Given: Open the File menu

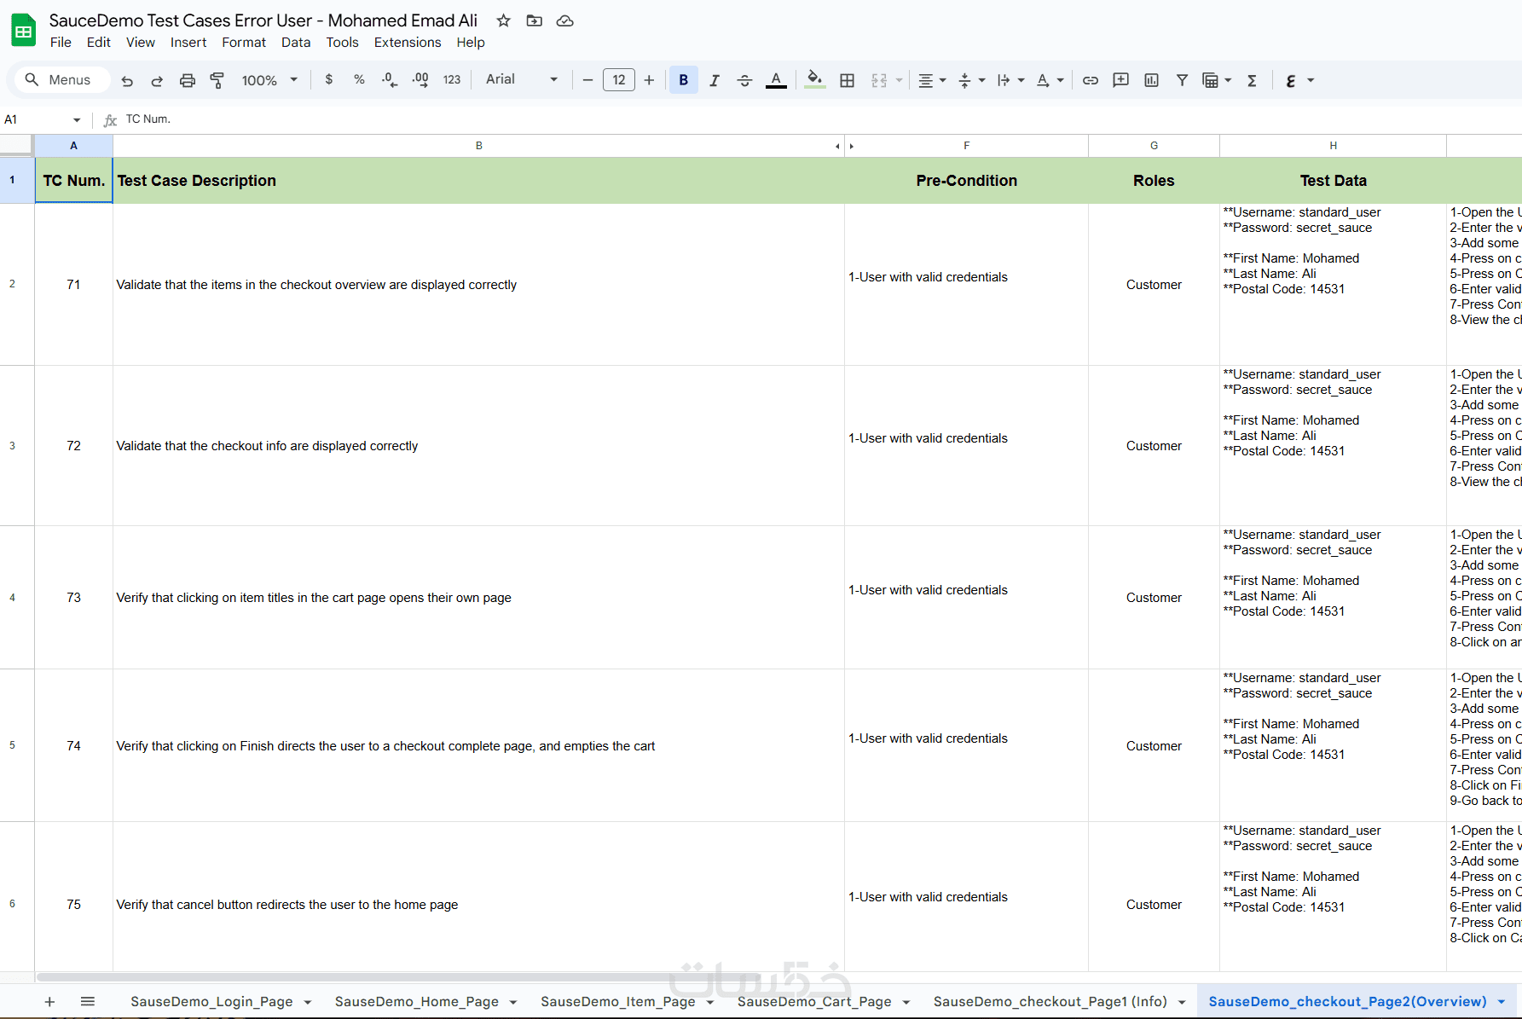Looking at the screenshot, I should [61, 43].
